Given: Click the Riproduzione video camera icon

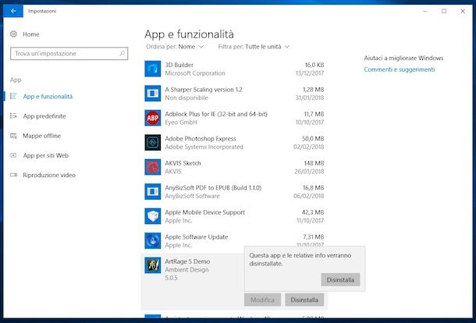Looking at the screenshot, I should click(x=13, y=175).
